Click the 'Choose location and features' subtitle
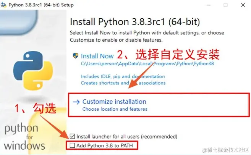Image resolution: width=251 pixels, height=155 pixels. (115, 109)
